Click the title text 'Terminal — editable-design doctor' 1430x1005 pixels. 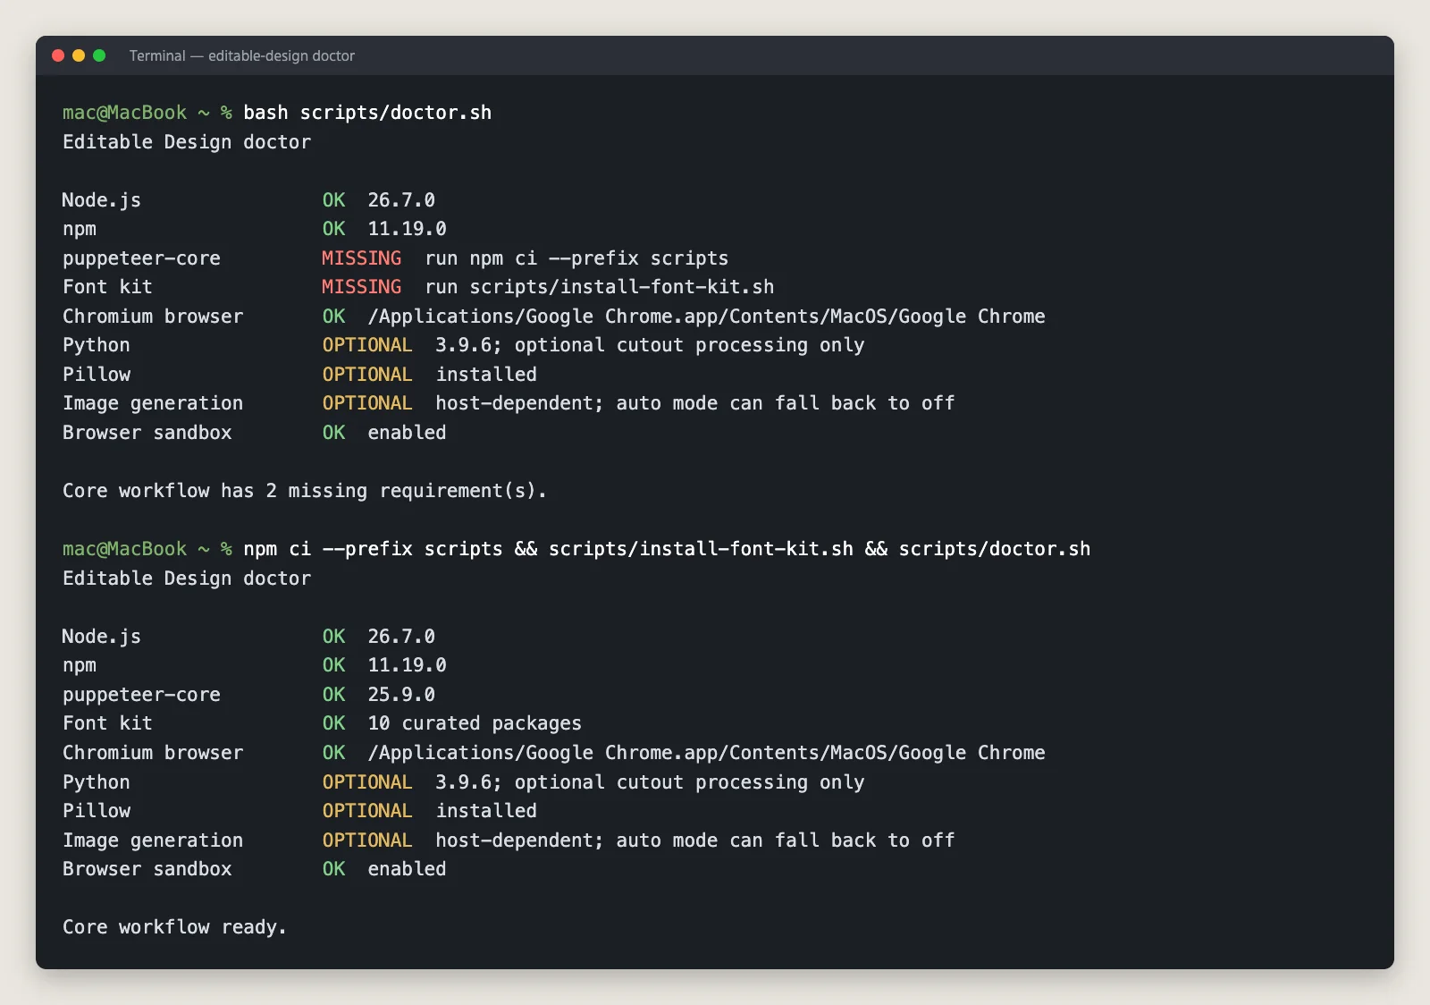click(x=242, y=55)
